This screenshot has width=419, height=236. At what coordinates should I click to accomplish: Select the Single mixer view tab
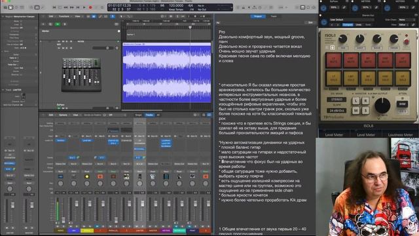click(138, 115)
